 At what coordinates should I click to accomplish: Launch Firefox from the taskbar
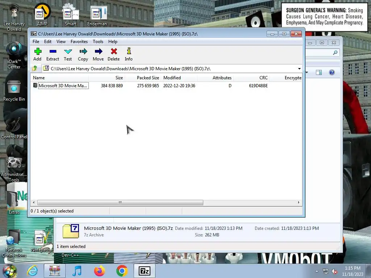pyautogui.click(x=99, y=271)
